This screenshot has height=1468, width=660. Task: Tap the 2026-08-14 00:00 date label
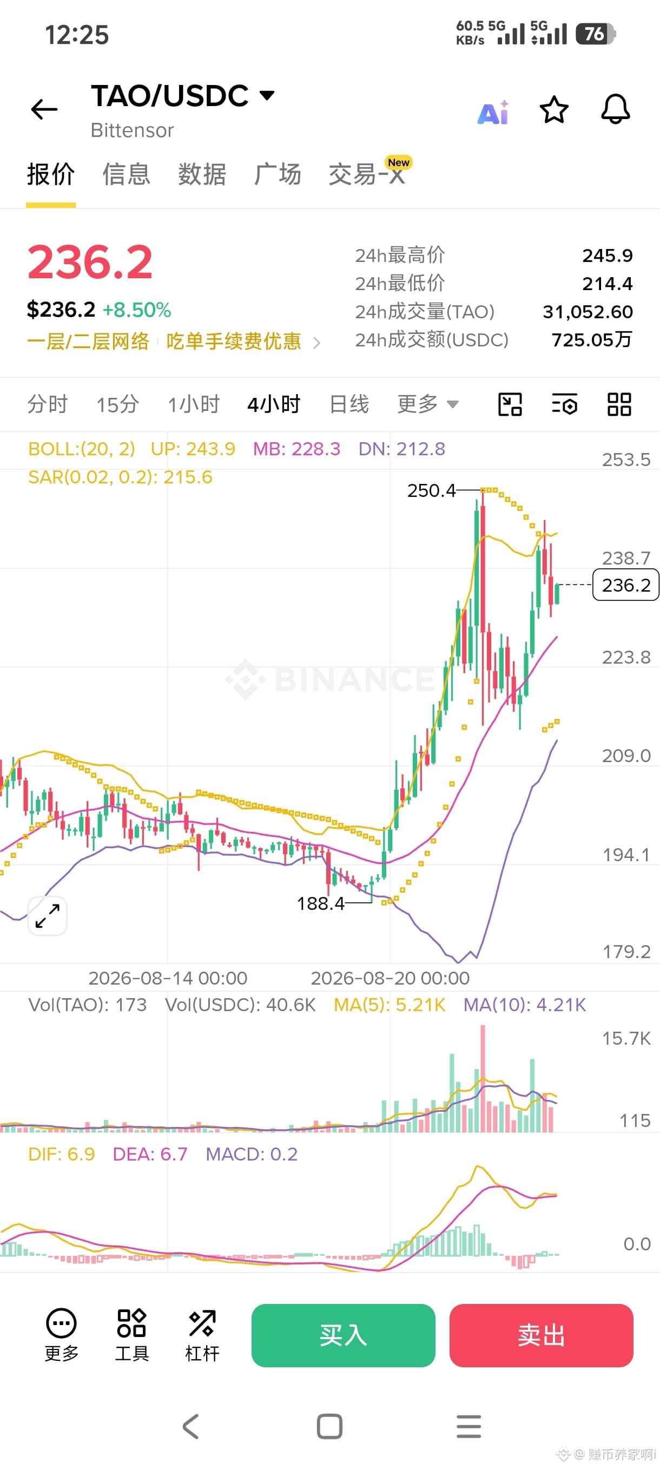coord(168,978)
